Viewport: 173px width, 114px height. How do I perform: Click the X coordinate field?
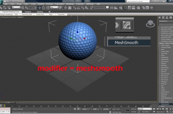(86, 109)
